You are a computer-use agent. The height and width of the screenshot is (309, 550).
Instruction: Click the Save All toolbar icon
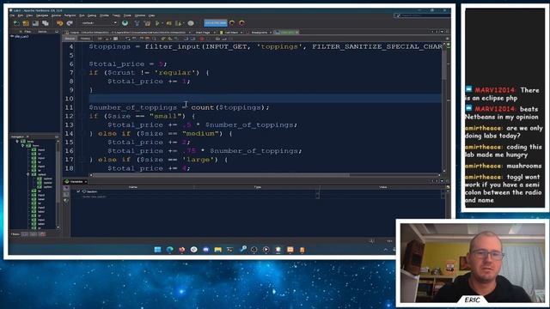(x=46, y=23)
